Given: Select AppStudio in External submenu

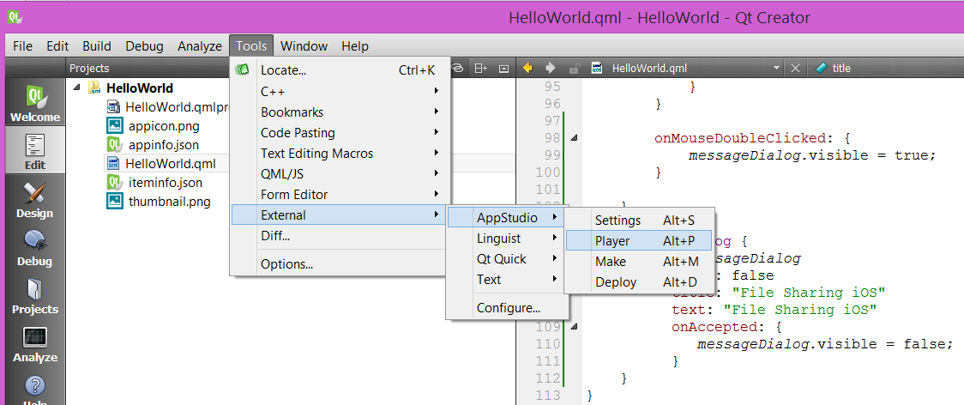Looking at the screenshot, I should click(x=507, y=217).
